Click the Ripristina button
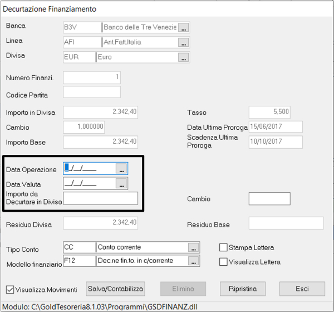 pyautogui.click(x=243, y=289)
